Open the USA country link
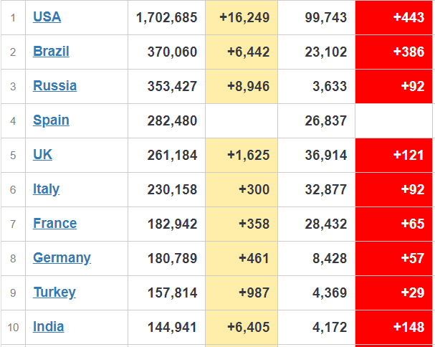This screenshot has height=347, width=435. click(47, 17)
